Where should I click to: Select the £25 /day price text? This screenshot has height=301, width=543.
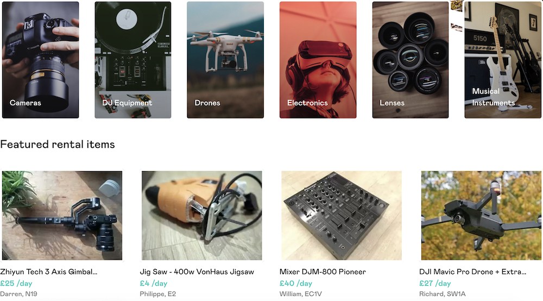pos(16,283)
